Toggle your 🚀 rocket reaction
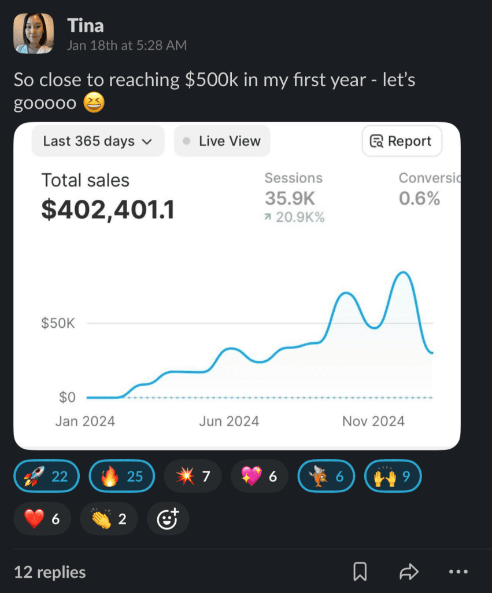The height and width of the screenshot is (593, 492). click(46, 476)
